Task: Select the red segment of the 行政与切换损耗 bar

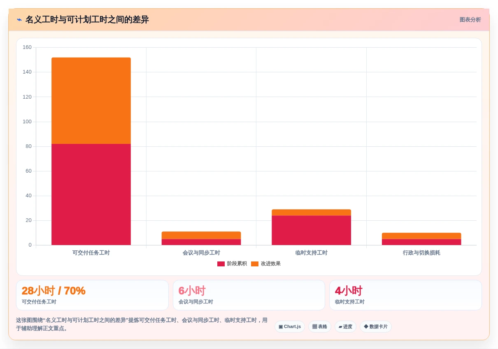Action: tap(421, 242)
